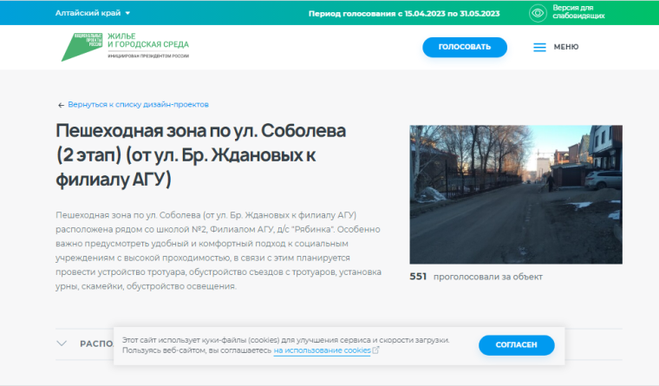This screenshot has height=386, width=659.
Task: Open the hamburger МЕНЮ icon
Action: click(x=539, y=47)
